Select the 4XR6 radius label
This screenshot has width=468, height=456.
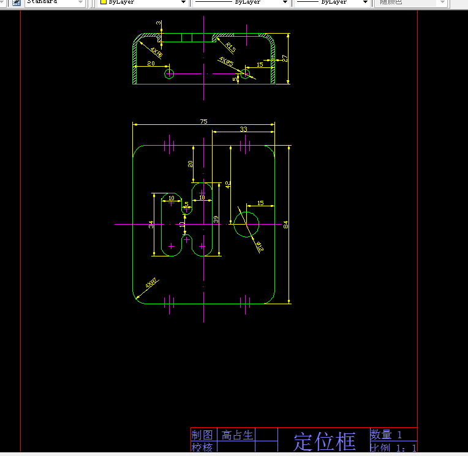click(x=156, y=52)
